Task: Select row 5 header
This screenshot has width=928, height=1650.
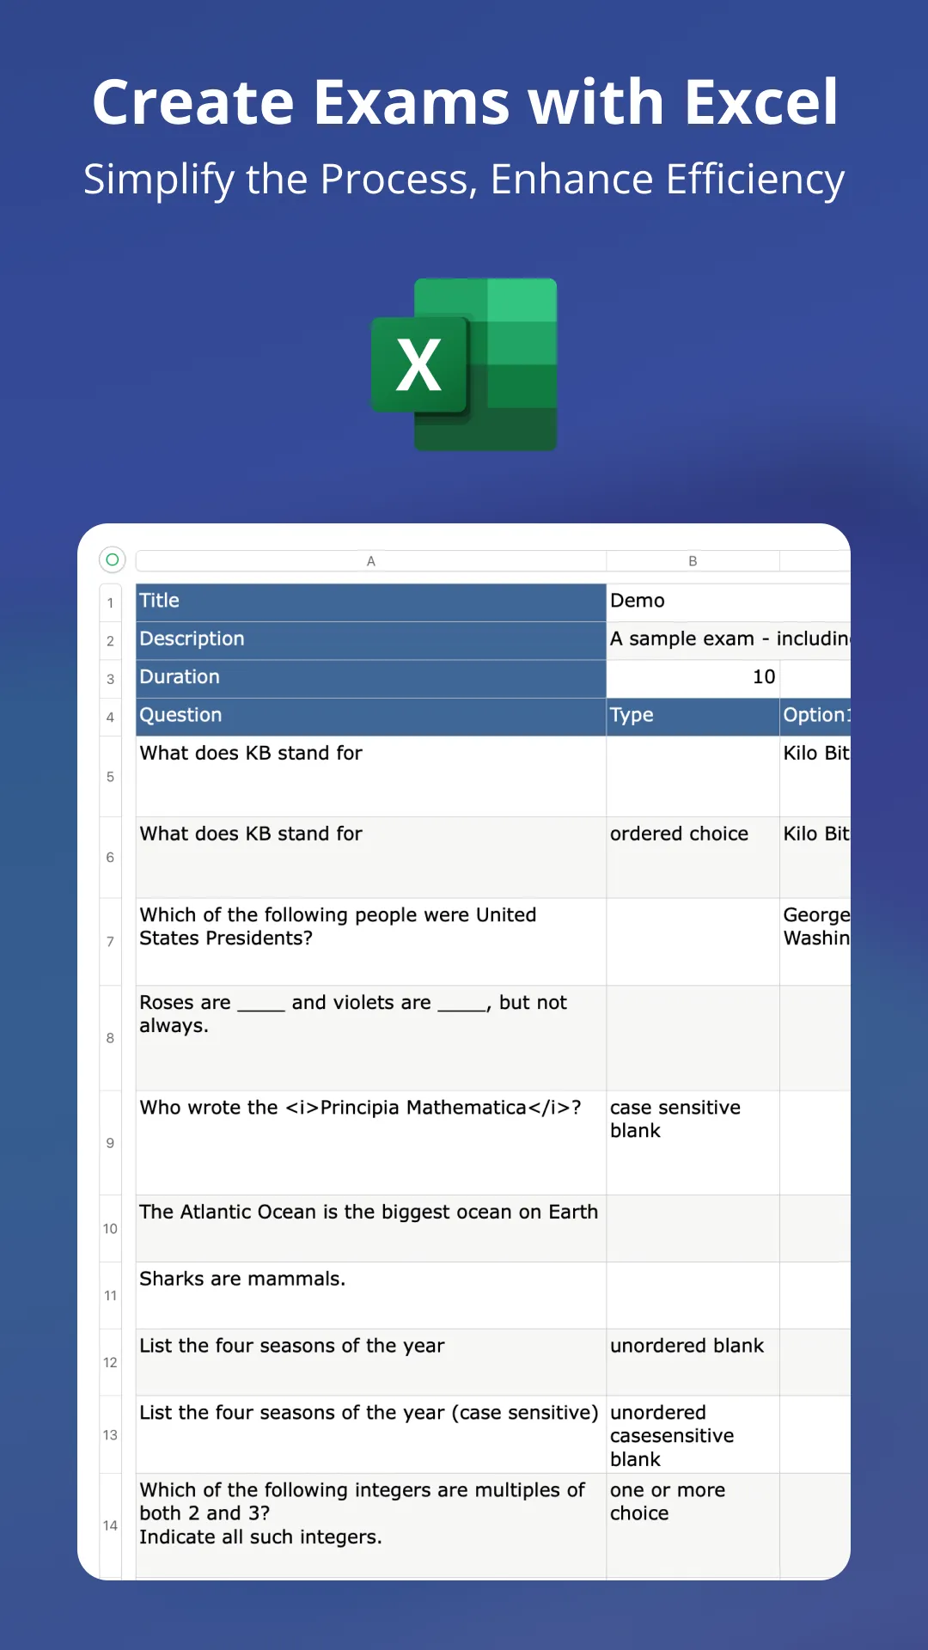Action: [110, 777]
